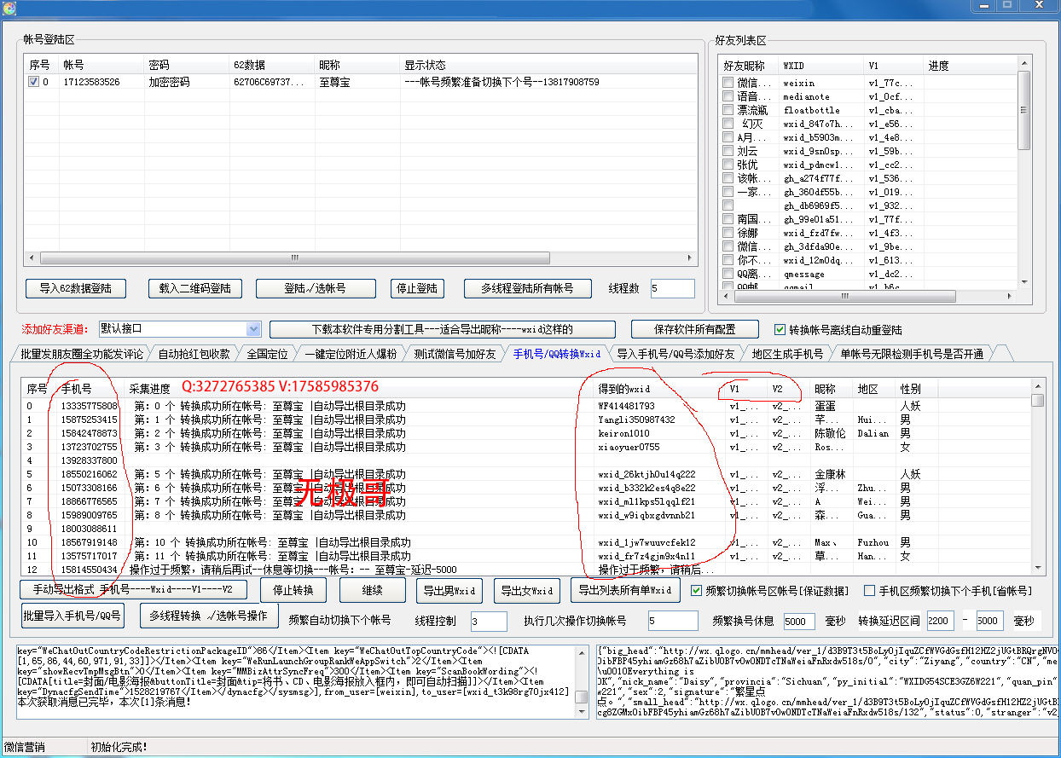Click 导出男Wxid to export male IDs
The height and width of the screenshot is (758, 1061).
pos(449,590)
